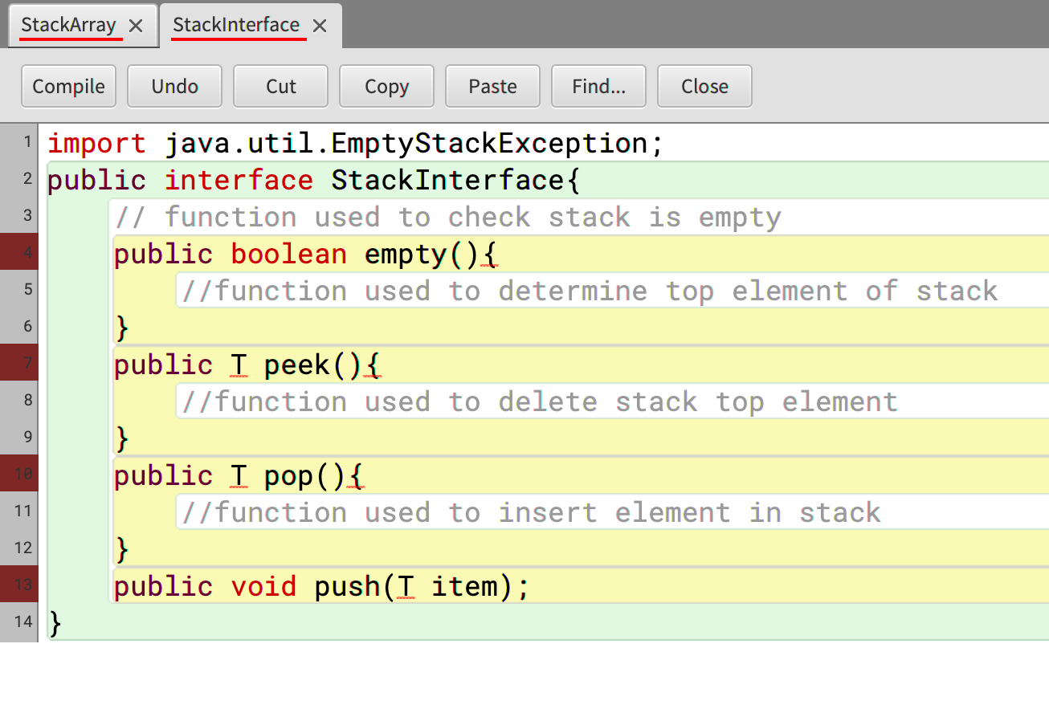Select the error marker on line 4
The image size is (1049, 709).
[x=19, y=252]
